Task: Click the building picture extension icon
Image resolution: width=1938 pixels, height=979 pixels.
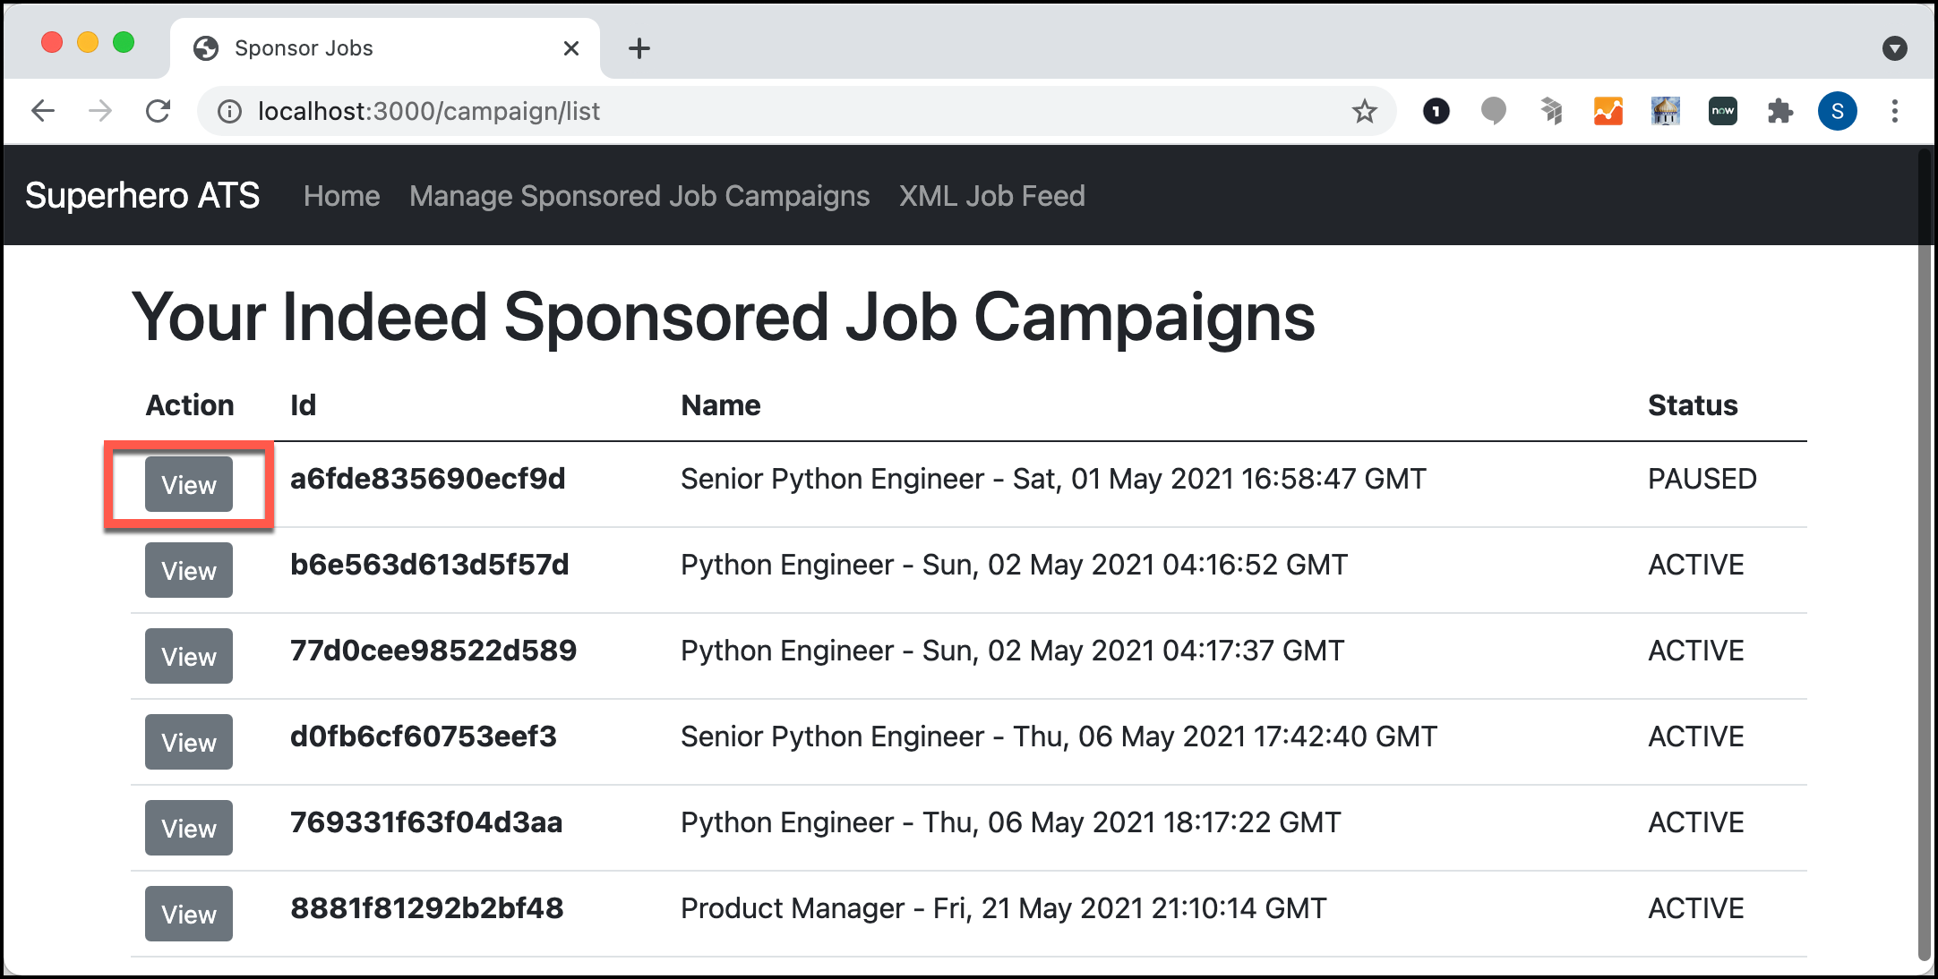Action: 1665,111
